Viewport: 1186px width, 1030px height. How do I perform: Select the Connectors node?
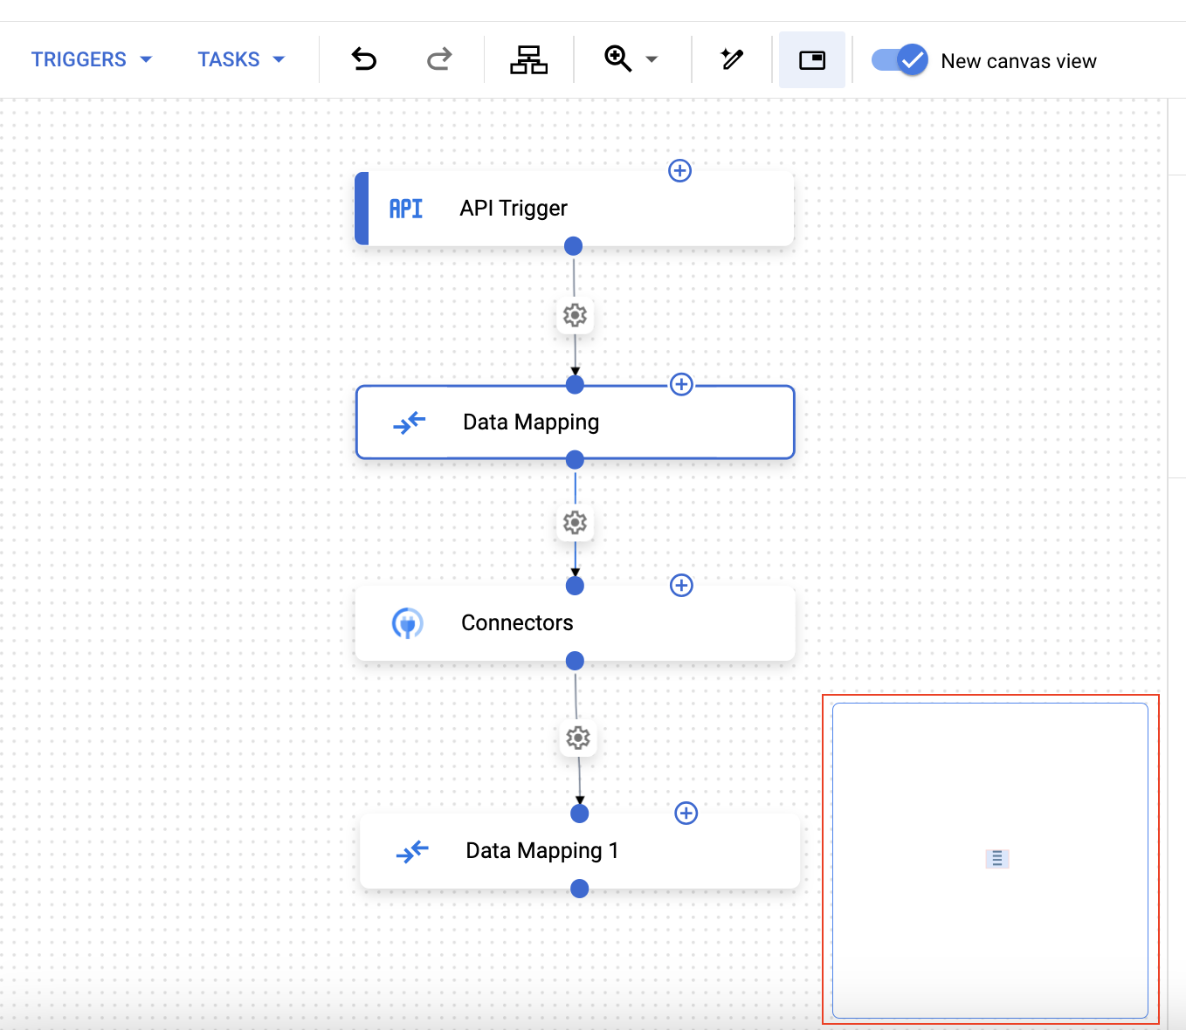point(575,623)
